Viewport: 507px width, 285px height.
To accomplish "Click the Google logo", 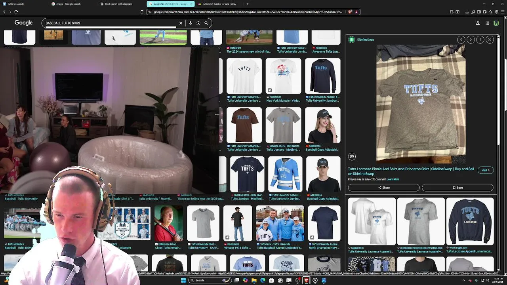I will pos(23,23).
